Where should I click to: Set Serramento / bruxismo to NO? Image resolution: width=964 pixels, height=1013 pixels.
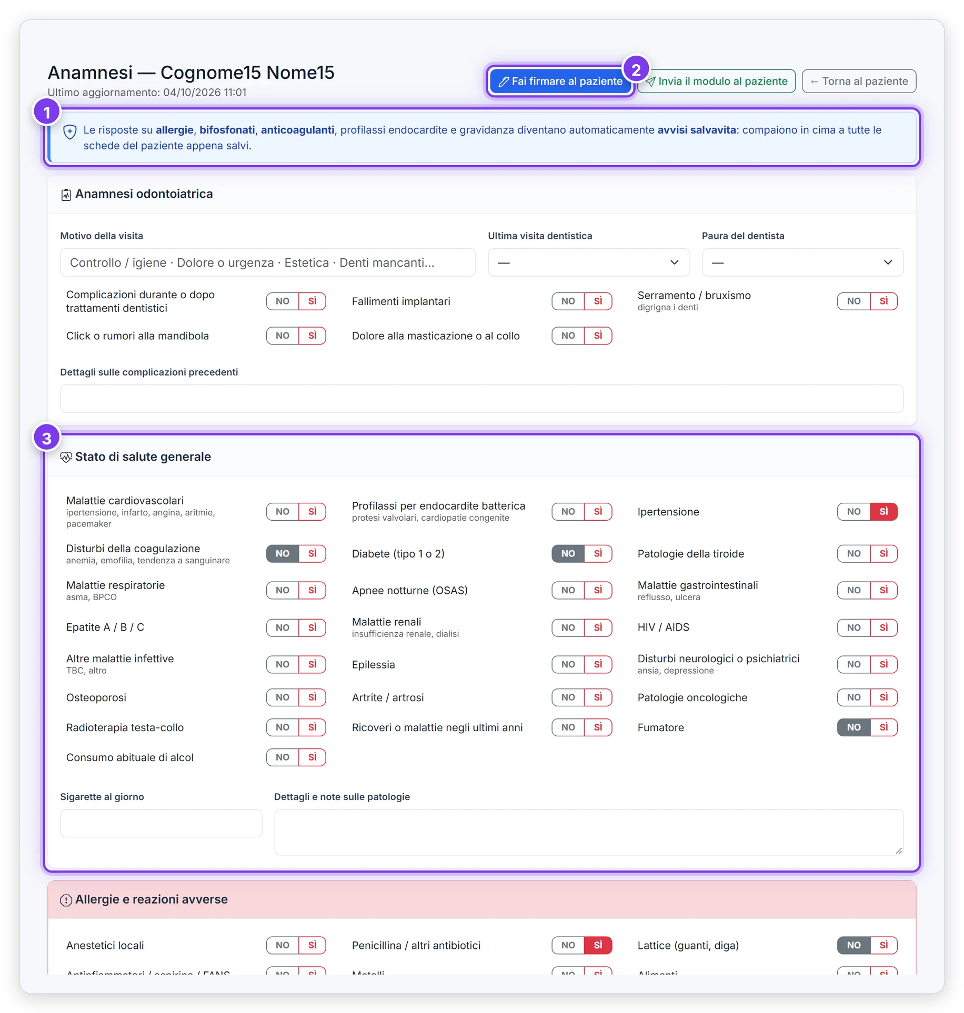853,301
